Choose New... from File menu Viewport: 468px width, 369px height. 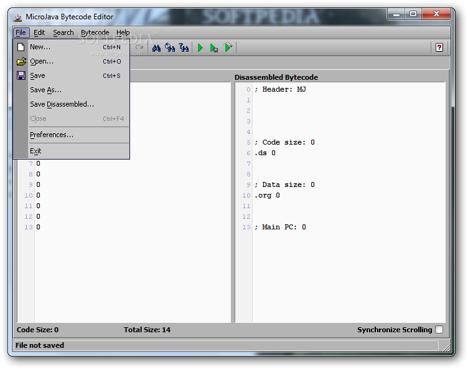[72, 47]
